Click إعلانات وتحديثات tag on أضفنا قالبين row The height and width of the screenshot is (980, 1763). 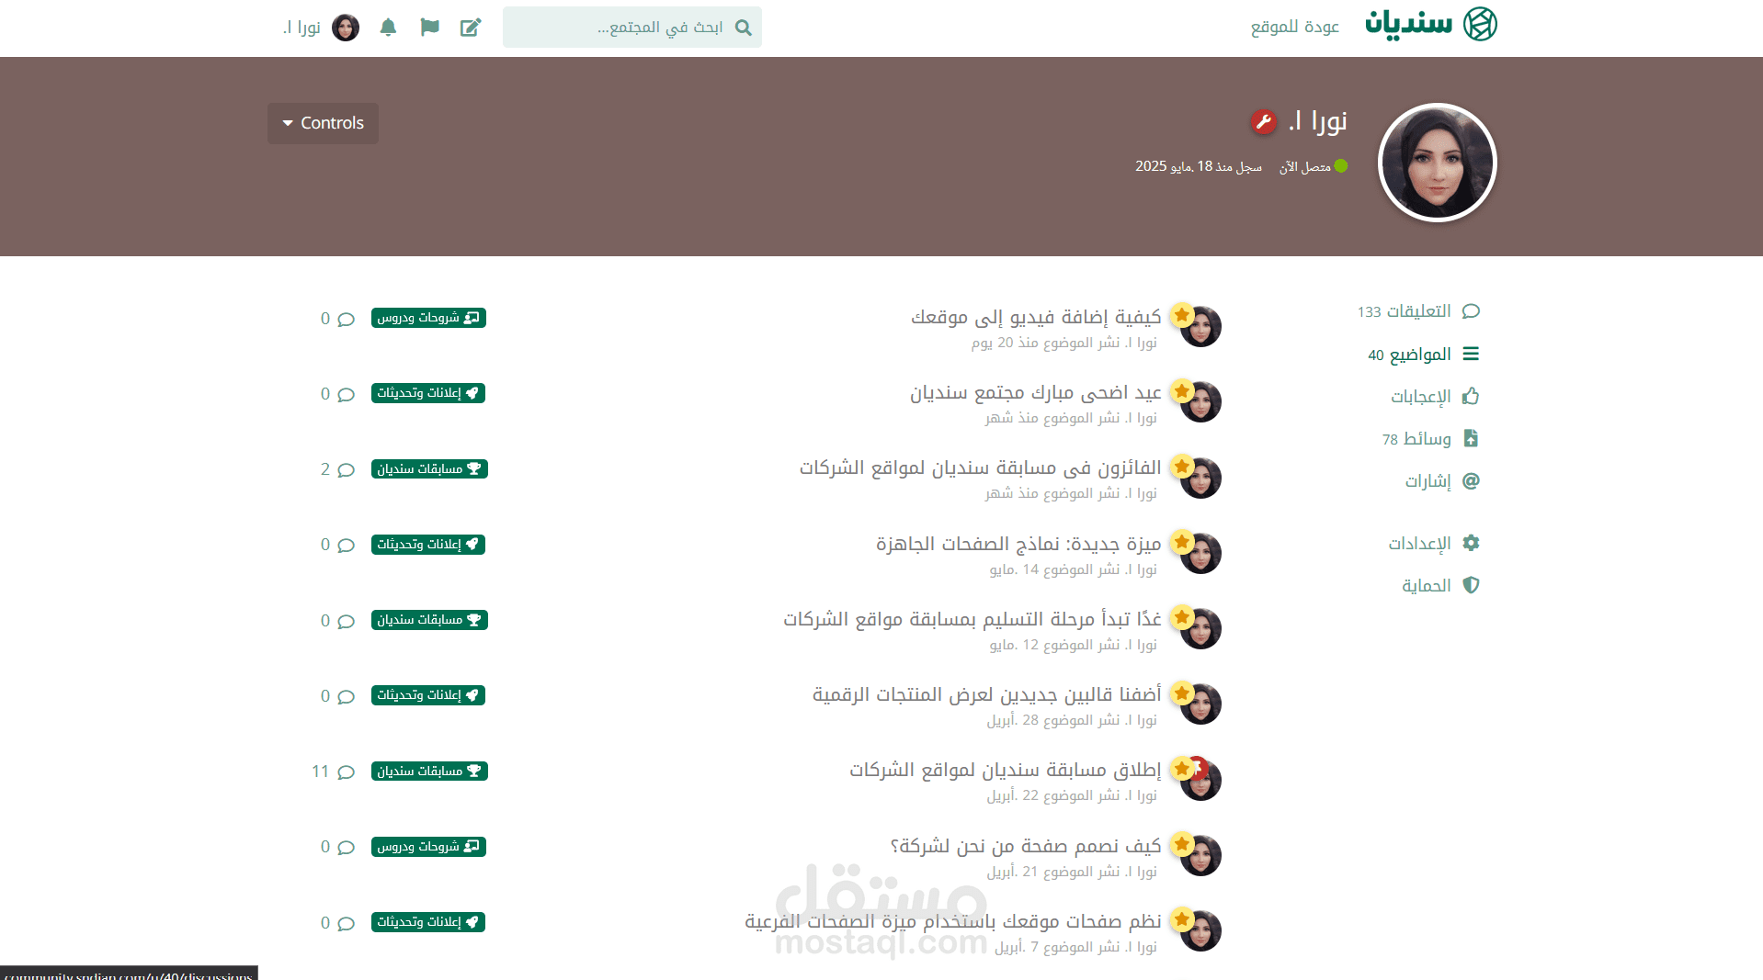pyautogui.click(x=428, y=695)
